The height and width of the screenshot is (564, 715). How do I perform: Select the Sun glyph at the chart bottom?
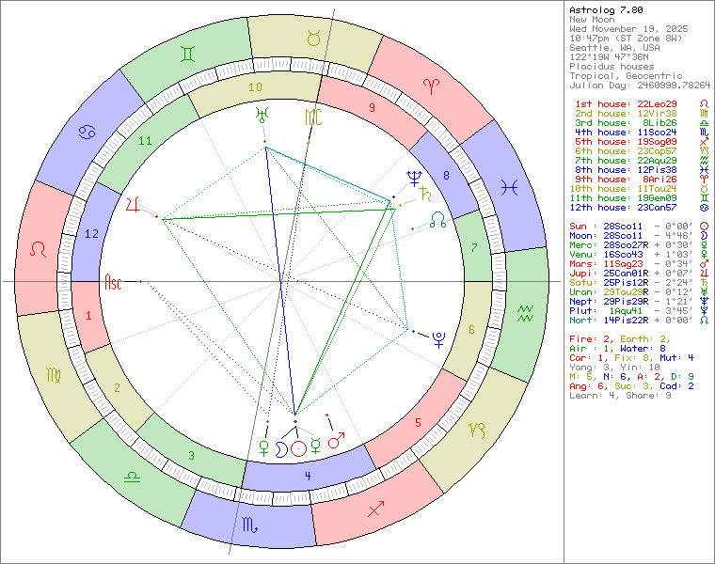(x=298, y=449)
